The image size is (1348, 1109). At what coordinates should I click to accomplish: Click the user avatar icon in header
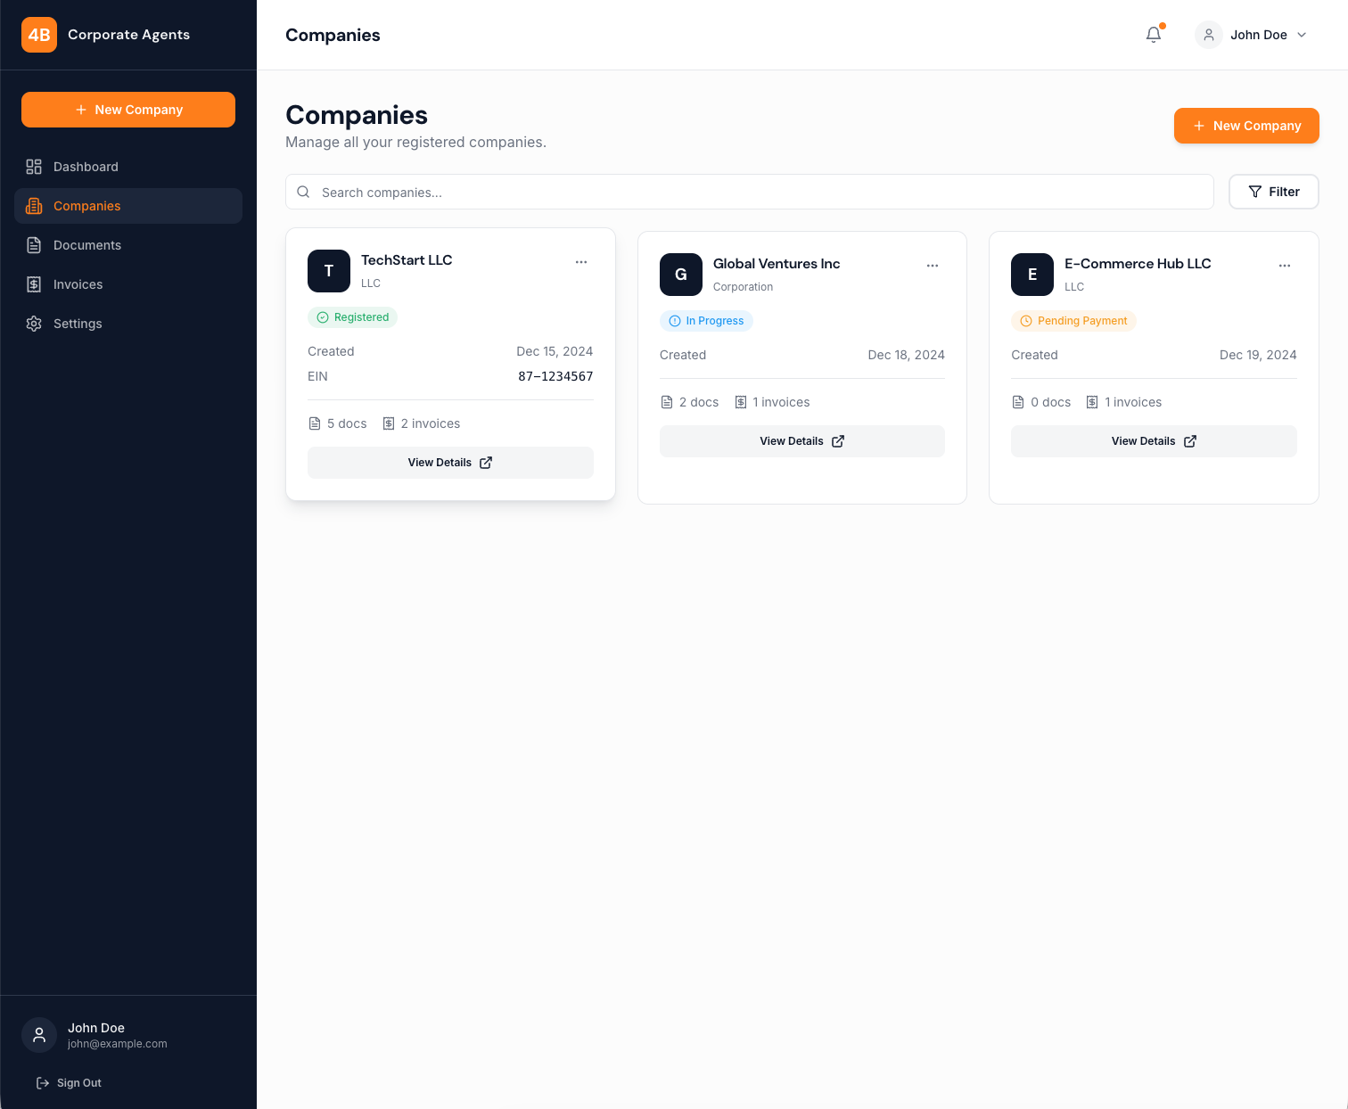coord(1209,35)
